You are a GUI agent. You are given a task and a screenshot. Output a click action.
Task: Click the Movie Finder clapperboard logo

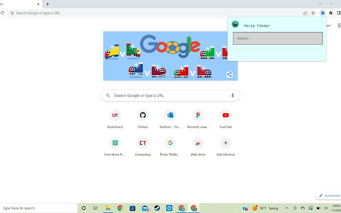235,24
